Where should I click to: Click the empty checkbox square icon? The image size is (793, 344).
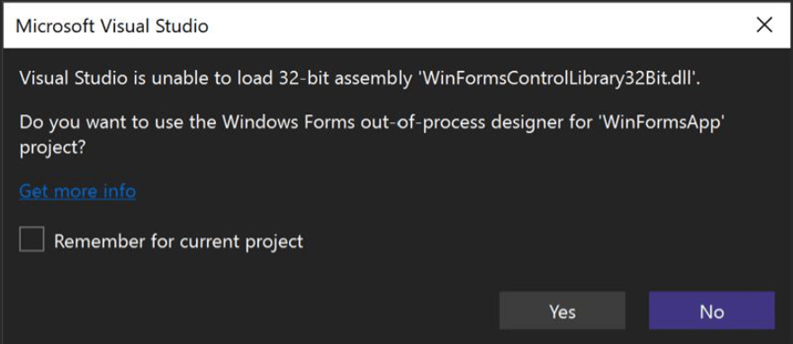pyautogui.click(x=32, y=239)
